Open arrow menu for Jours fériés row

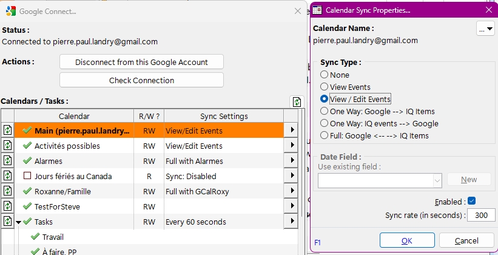(x=291, y=176)
